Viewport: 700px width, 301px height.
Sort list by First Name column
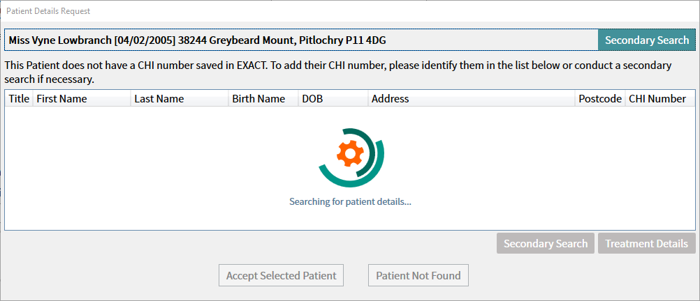[82, 99]
